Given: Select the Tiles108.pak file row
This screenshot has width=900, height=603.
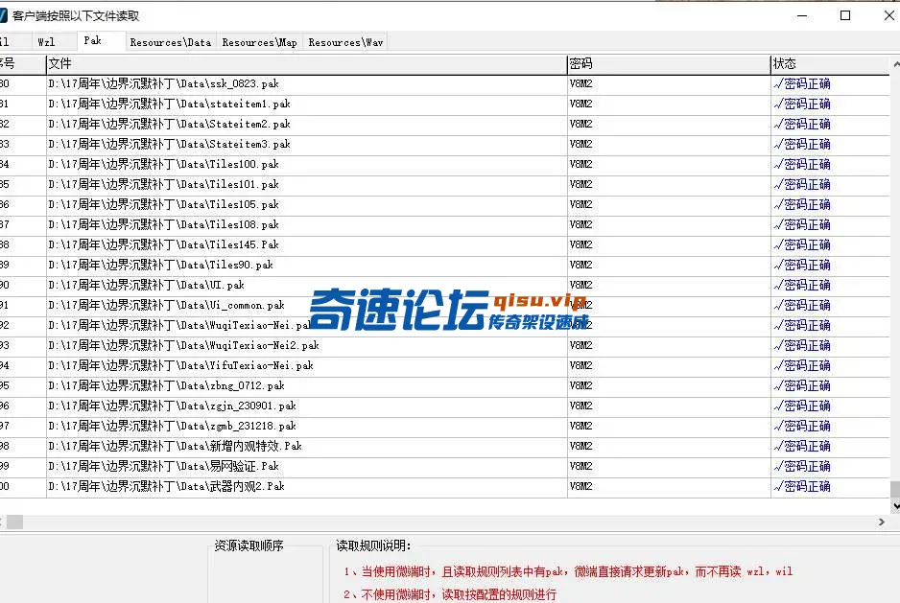Looking at the screenshot, I should coord(445,224).
